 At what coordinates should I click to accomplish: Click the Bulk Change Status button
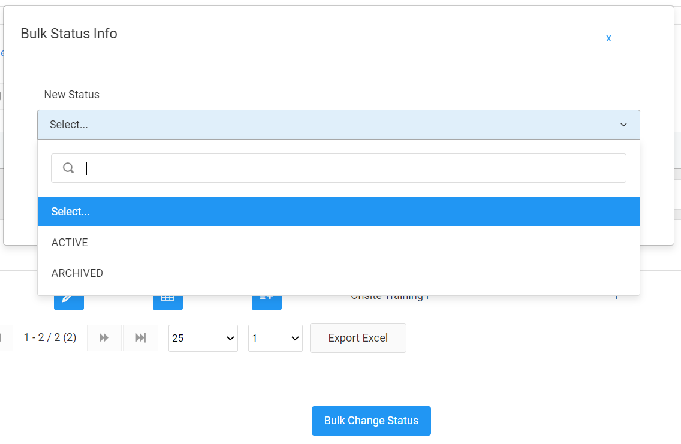371,421
